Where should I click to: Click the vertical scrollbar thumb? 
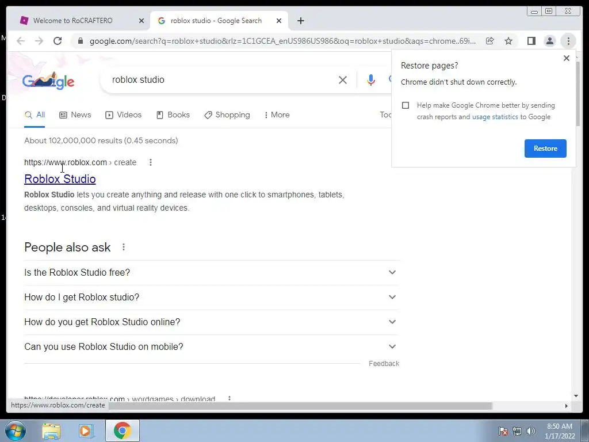point(577,94)
